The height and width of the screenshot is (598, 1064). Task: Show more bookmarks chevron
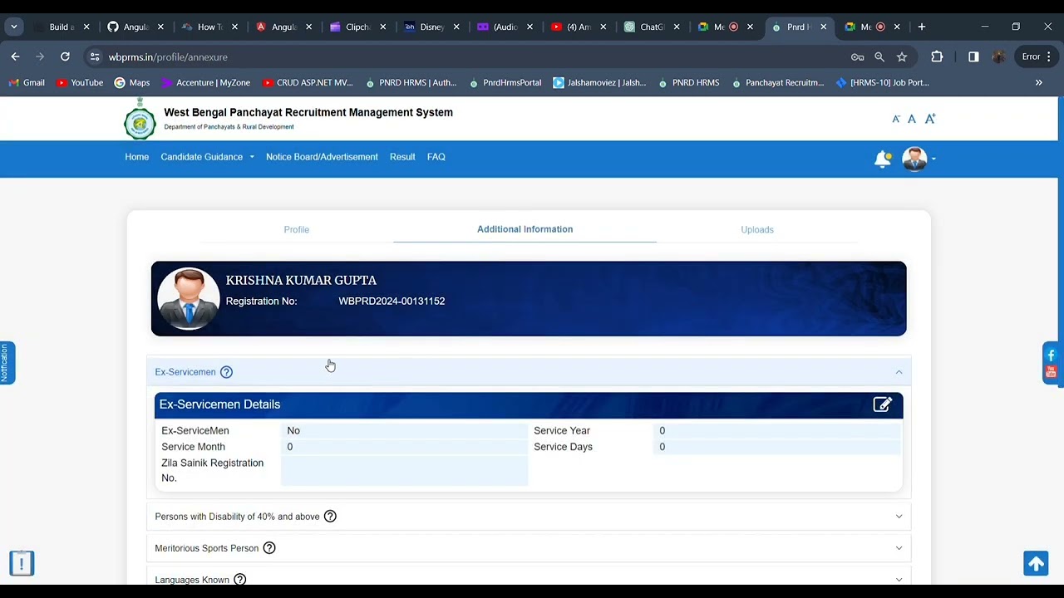pos(1038,82)
